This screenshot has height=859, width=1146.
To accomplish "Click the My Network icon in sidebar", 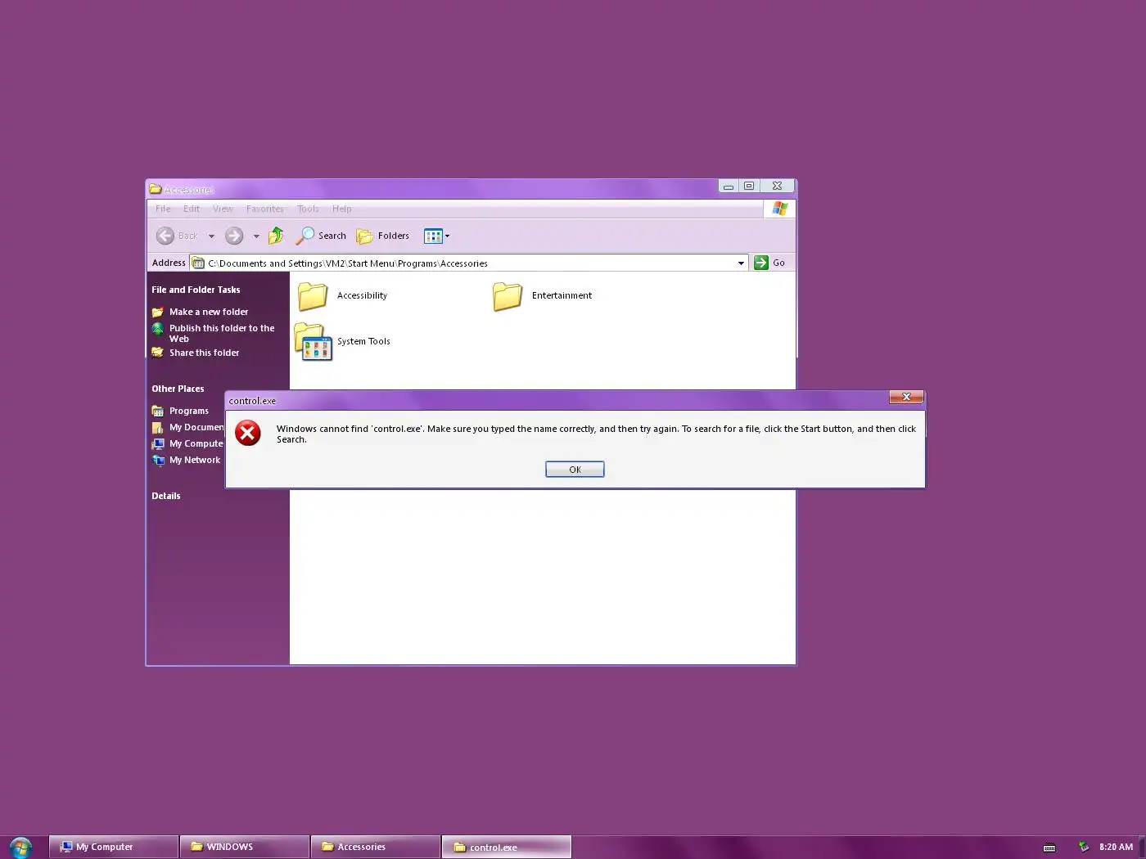I will [158, 460].
